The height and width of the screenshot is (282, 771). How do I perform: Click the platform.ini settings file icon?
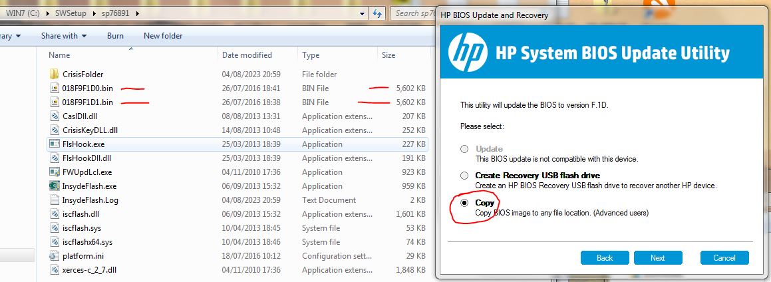click(54, 256)
